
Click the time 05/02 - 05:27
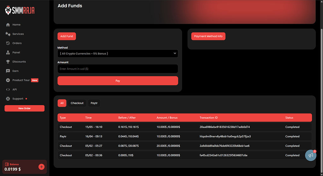point(94,146)
